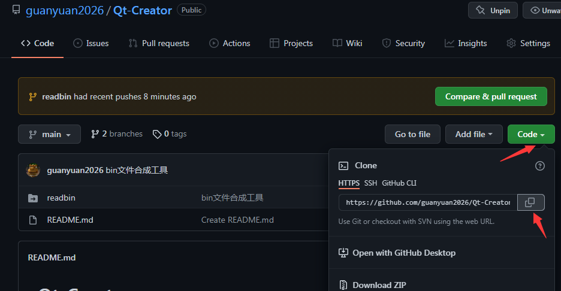The width and height of the screenshot is (561, 291).
Task: Click the readbin folder icon
Action: click(33, 198)
